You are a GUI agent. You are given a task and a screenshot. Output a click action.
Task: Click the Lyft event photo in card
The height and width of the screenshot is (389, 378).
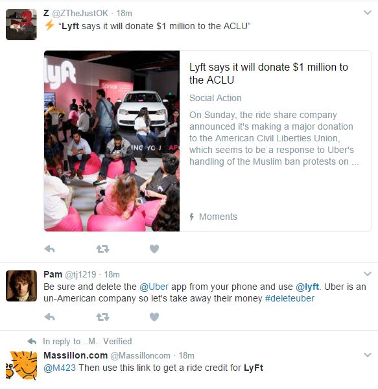112,141
